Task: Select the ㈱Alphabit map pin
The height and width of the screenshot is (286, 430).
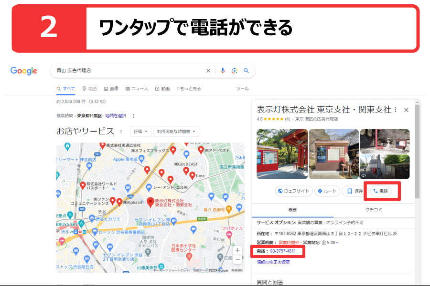Action: click(119, 202)
